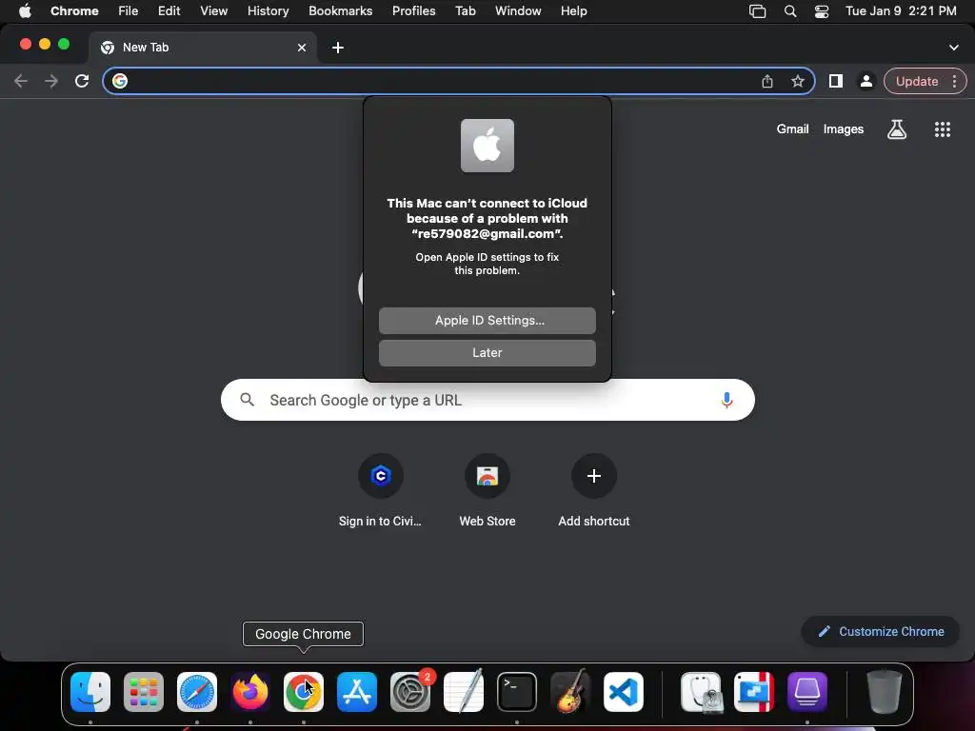Image resolution: width=975 pixels, height=731 pixels.
Task: Launch Firefox from the Dock
Action: coord(250,692)
